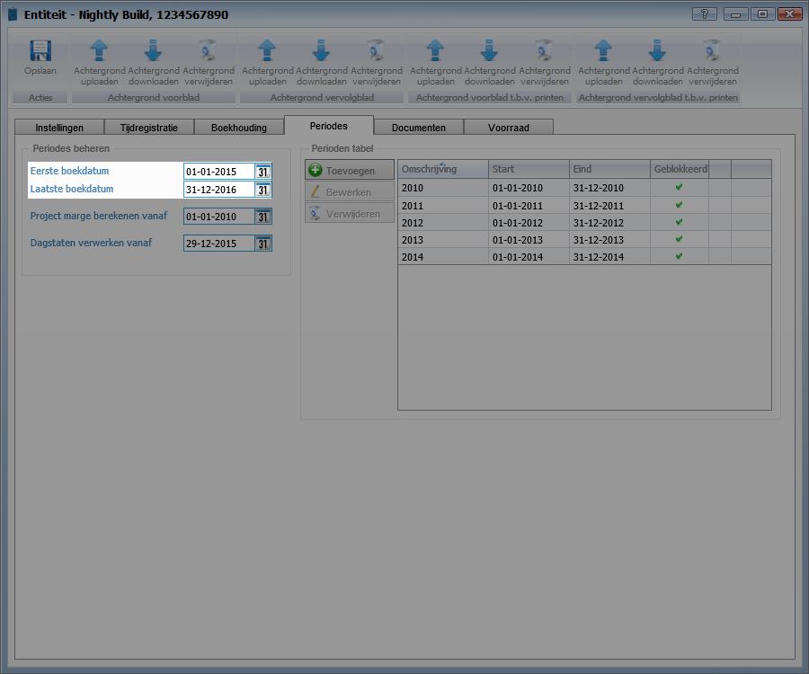Screen dimensions: 809x674
Task: Switch to the Voorraad tab
Action: [508, 128]
